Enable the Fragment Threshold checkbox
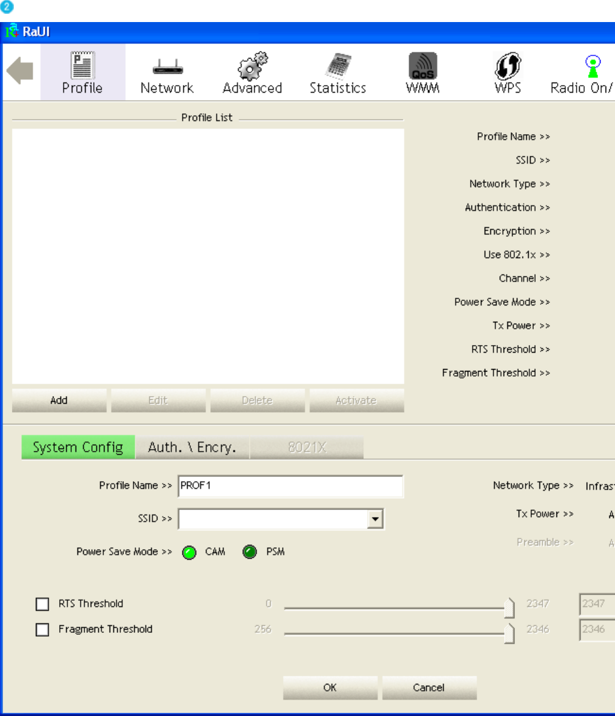 (x=42, y=630)
